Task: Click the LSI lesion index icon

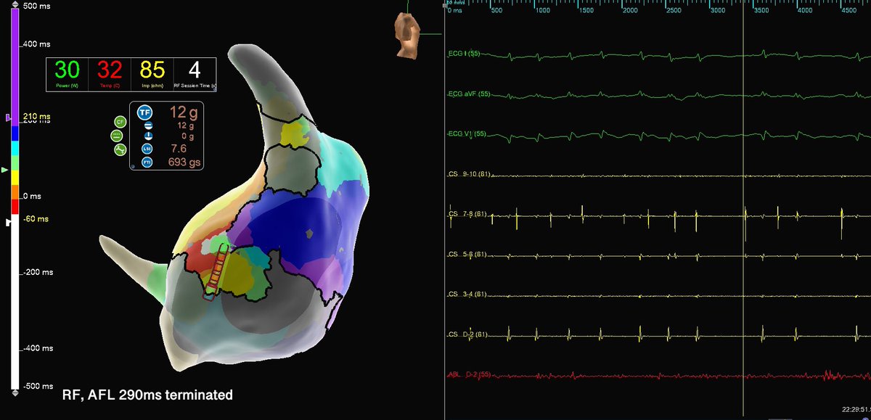Action: 148,149
